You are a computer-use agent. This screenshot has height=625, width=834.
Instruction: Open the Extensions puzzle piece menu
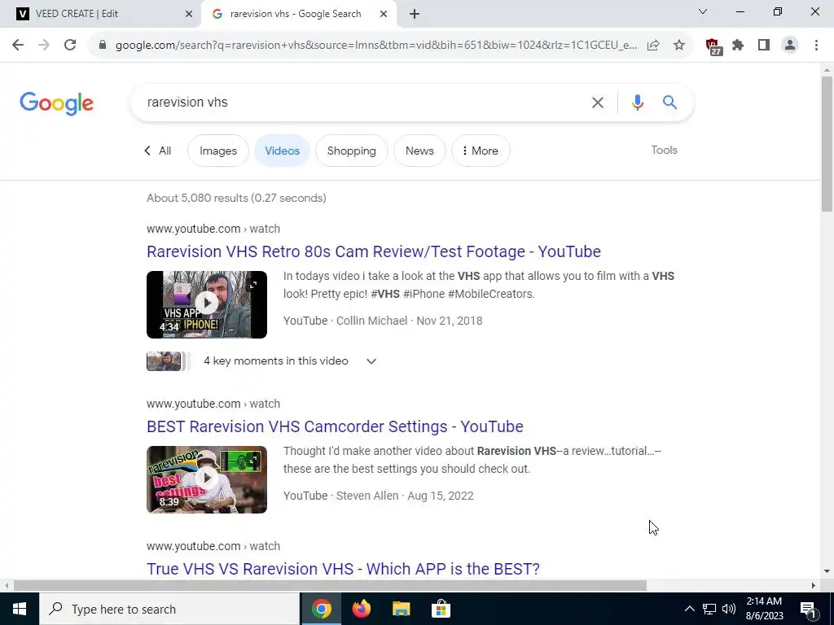pos(738,46)
